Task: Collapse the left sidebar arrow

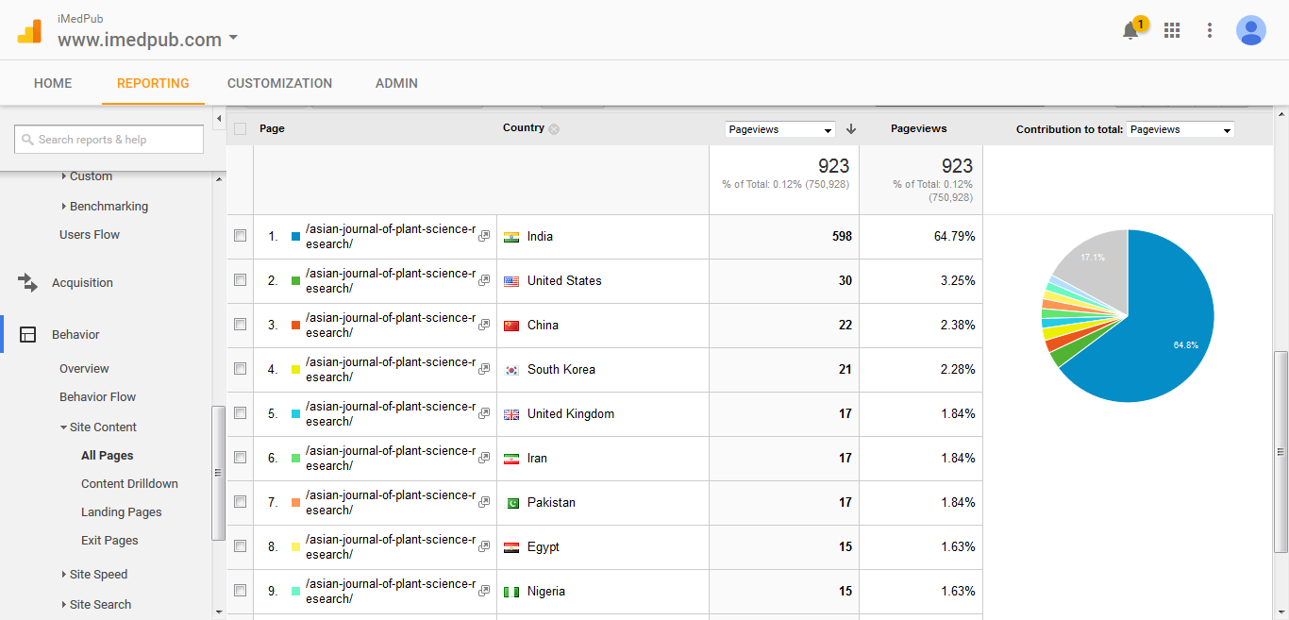Action: [219, 119]
